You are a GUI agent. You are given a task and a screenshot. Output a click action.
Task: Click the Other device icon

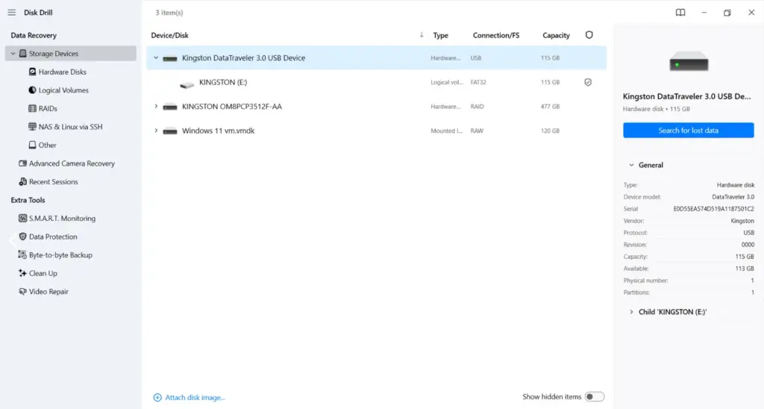coord(32,145)
